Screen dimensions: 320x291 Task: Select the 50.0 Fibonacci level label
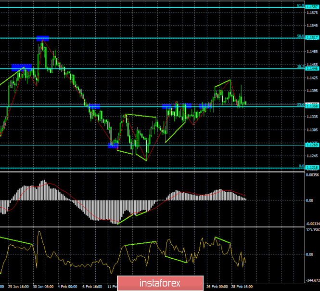299,36
